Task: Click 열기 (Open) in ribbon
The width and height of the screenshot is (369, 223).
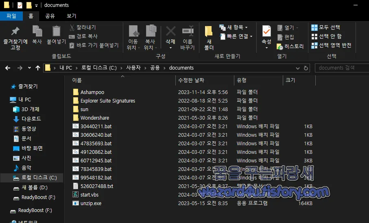Action: click(x=288, y=28)
